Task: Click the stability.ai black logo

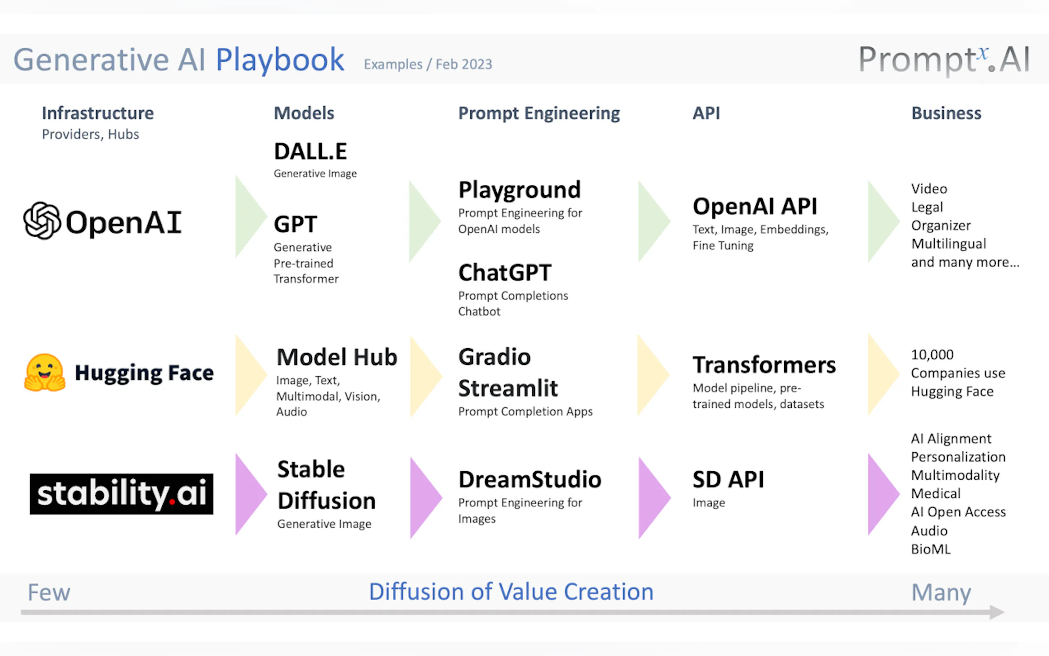Action: (121, 494)
